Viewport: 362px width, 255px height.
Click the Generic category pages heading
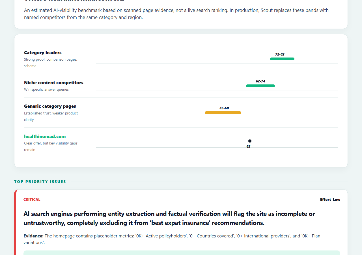point(50,106)
